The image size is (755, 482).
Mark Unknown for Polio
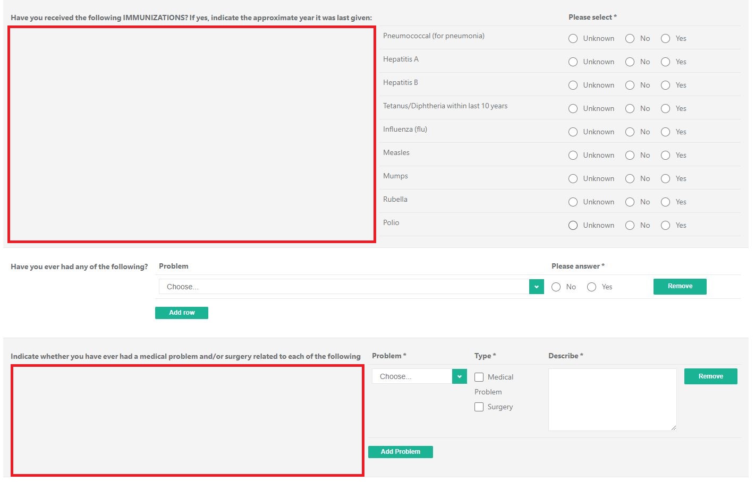point(573,225)
